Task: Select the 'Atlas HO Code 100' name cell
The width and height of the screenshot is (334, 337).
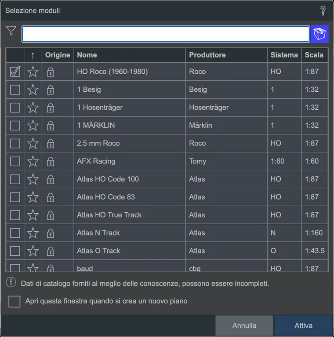Action: pyautogui.click(x=130, y=179)
